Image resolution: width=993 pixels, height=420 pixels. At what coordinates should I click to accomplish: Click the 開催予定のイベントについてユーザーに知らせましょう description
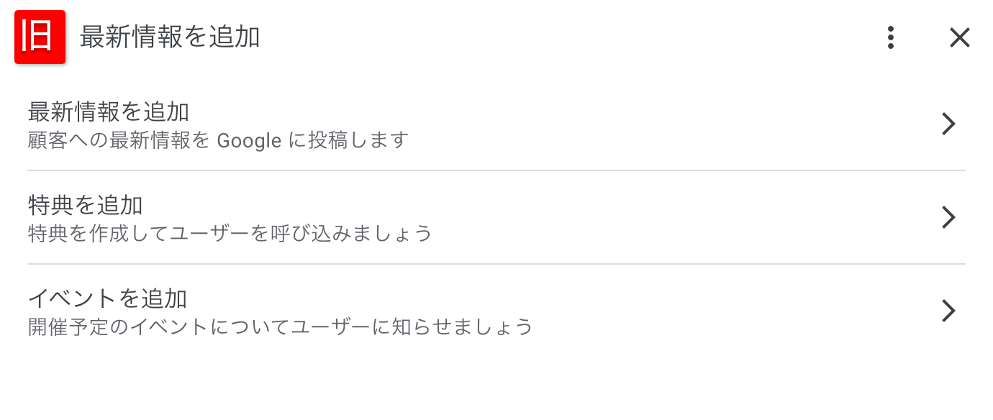[281, 327]
